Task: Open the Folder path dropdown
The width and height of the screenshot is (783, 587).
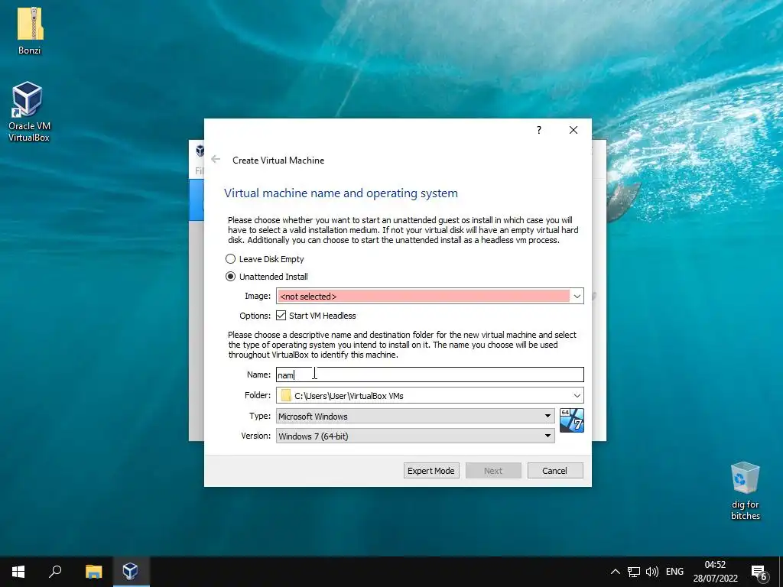Action: click(577, 396)
